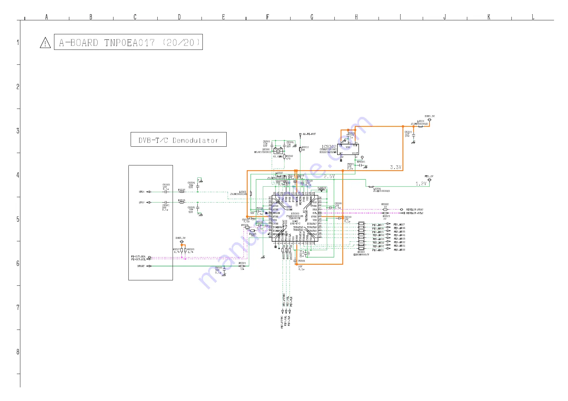Click the IFD1 signal label
Screen dimensions: 568x401
pos(142,192)
